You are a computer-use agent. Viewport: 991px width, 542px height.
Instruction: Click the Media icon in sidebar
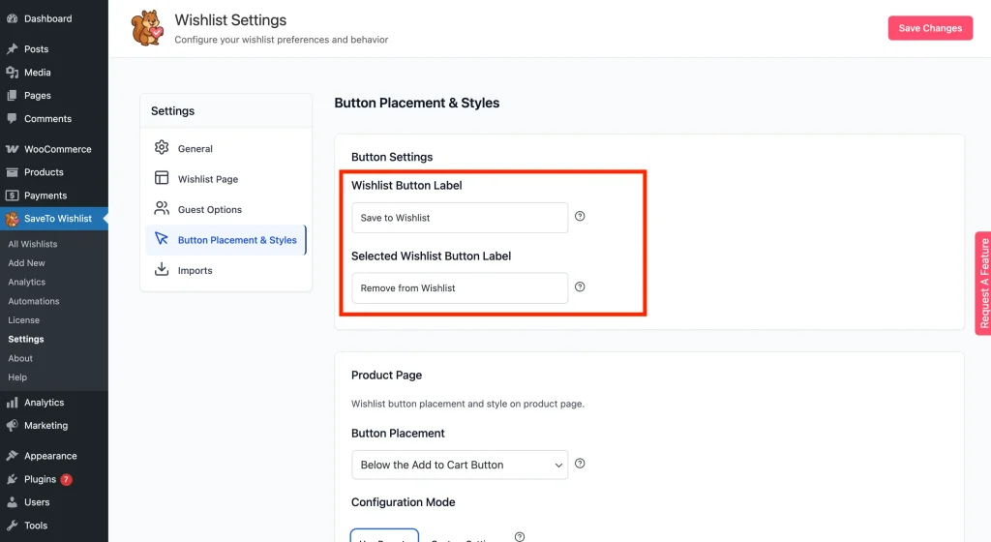(12, 72)
